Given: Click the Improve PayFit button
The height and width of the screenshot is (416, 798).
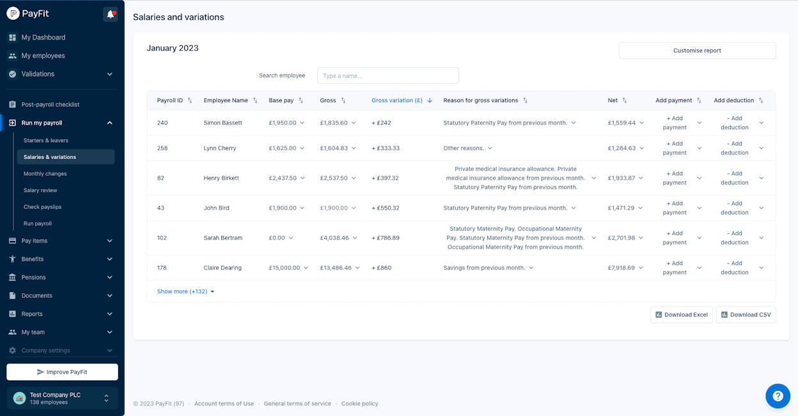Looking at the screenshot, I should click(62, 372).
